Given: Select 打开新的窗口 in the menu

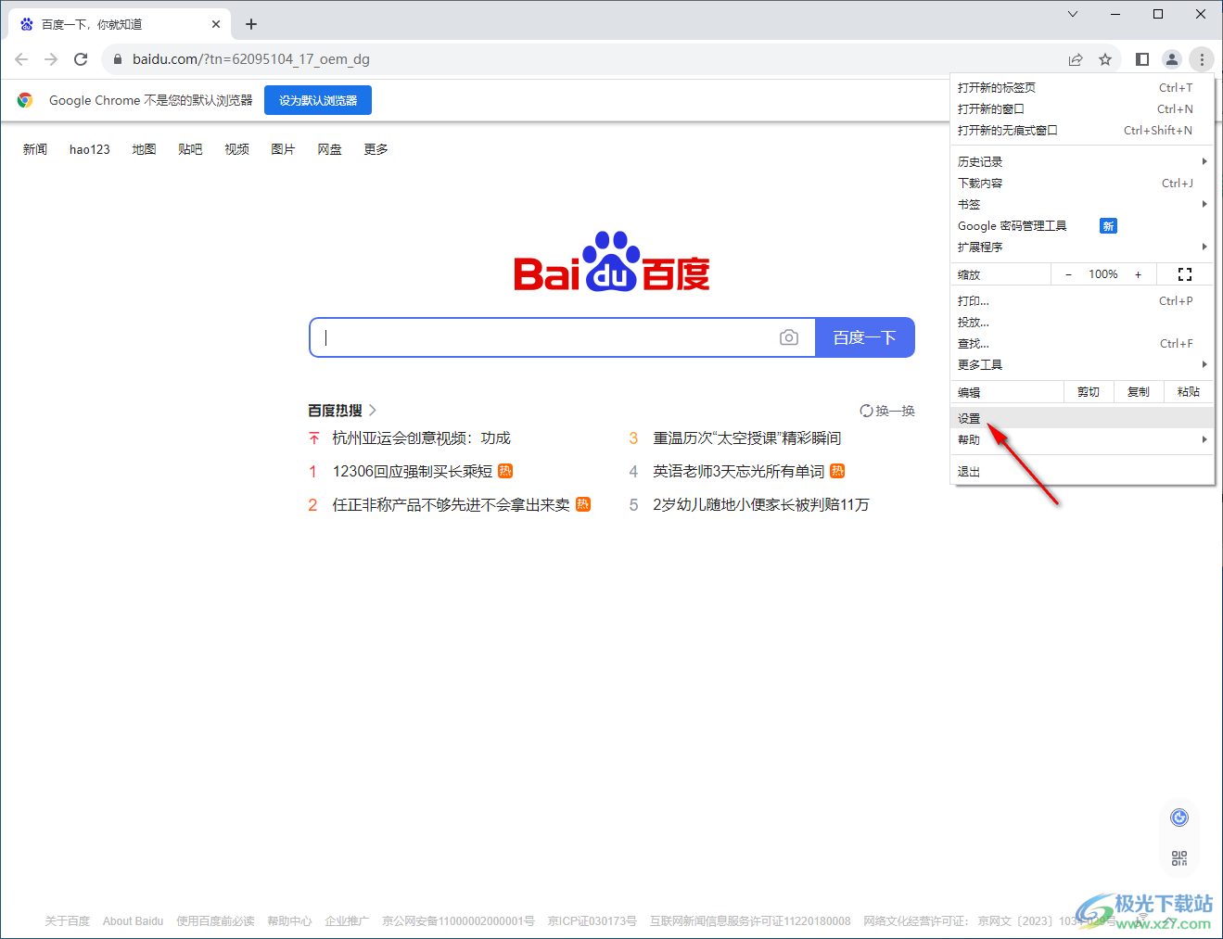Looking at the screenshot, I should 1083,108.
